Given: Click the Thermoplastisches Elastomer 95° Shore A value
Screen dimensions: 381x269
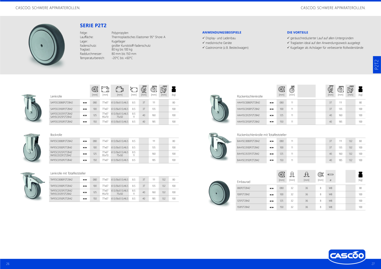Looking at the screenshot, I should tap(139, 37).
